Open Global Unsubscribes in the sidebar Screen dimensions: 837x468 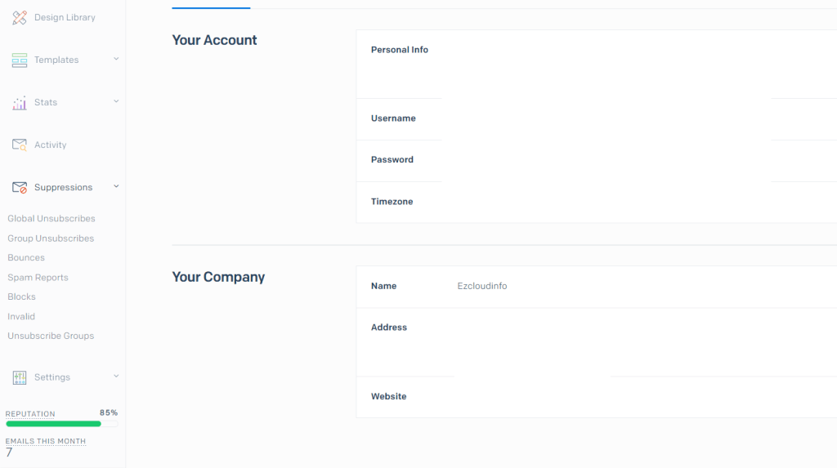coord(51,219)
